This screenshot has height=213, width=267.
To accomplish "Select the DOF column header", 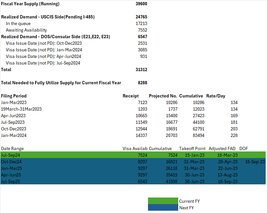I will (244, 149).
